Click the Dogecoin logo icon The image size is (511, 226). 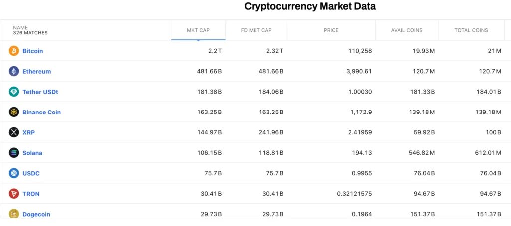pyautogui.click(x=14, y=214)
